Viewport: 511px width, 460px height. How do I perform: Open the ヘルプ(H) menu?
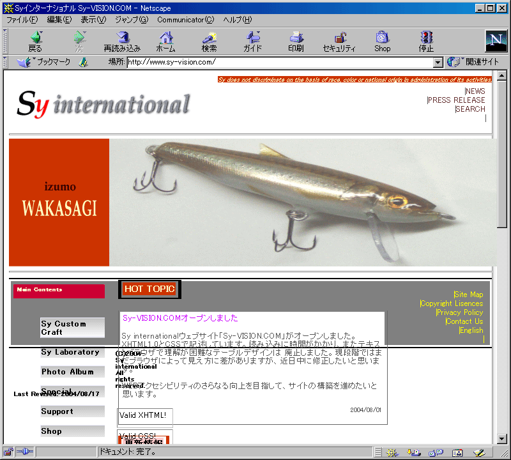click(x=237, y=20)
